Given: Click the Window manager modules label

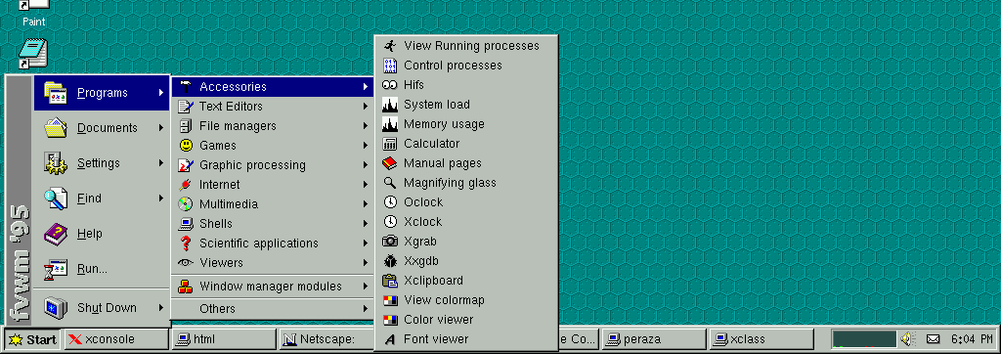Looking at the screenshot, I should tap(271, 287).
